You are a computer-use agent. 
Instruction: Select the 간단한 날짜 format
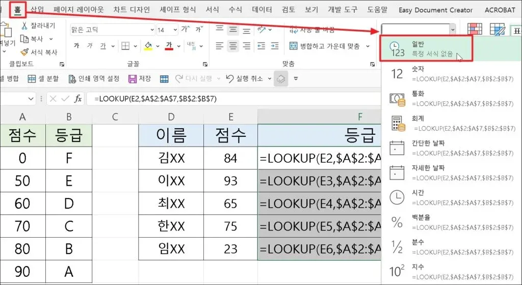click(452, 148)
